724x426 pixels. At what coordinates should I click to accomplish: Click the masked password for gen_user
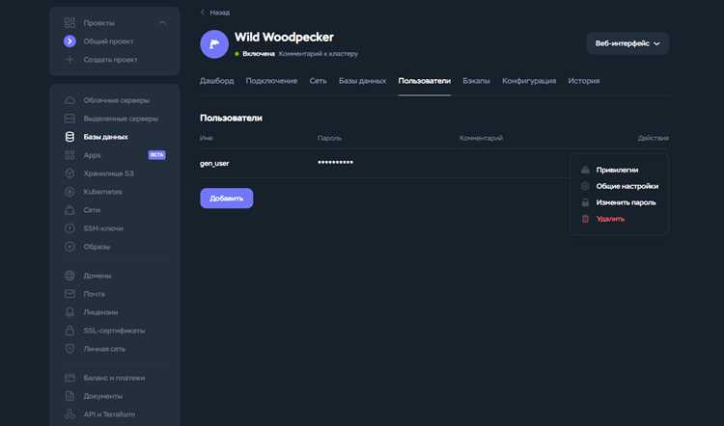click(335, 162)
